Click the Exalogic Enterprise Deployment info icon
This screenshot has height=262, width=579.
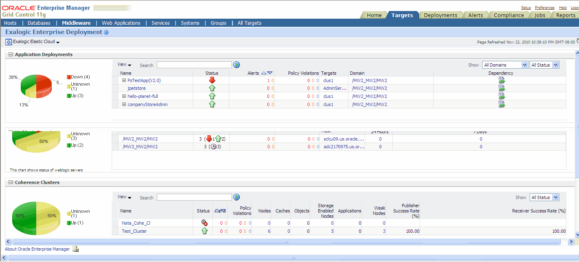tap(106, 32)
